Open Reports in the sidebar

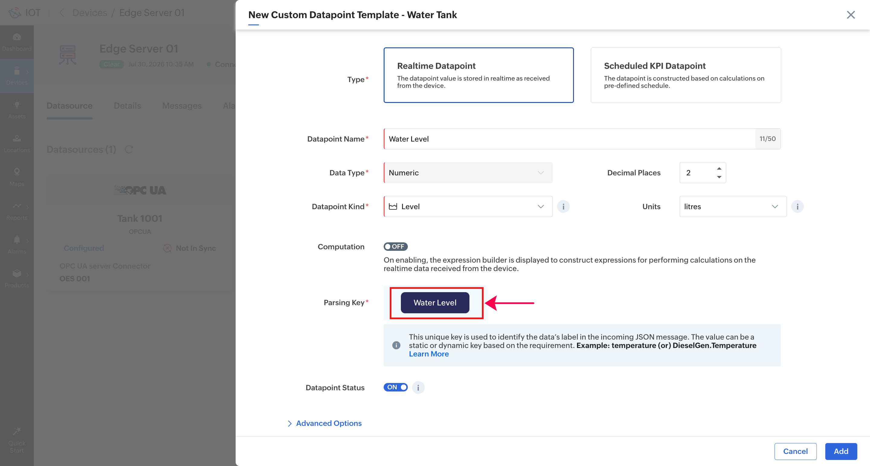(x=17, y=211)
